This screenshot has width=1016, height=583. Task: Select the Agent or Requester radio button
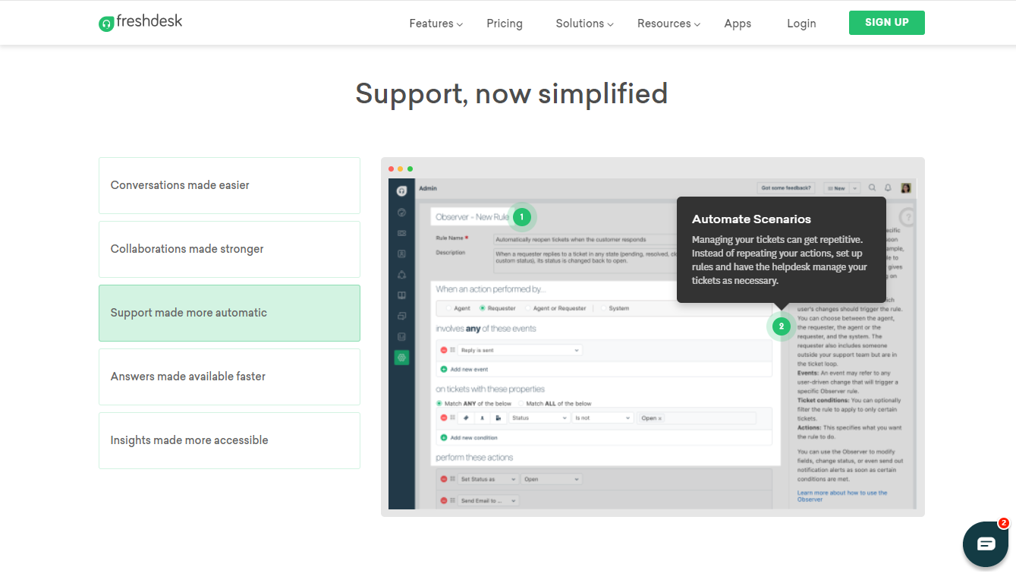(528, 308)
